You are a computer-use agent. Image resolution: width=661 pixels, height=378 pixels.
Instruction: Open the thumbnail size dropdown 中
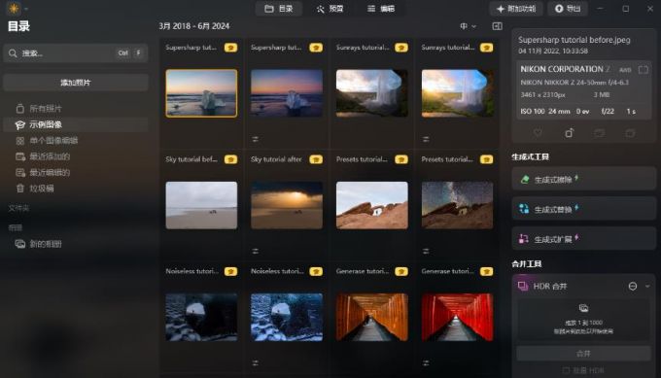468,26
